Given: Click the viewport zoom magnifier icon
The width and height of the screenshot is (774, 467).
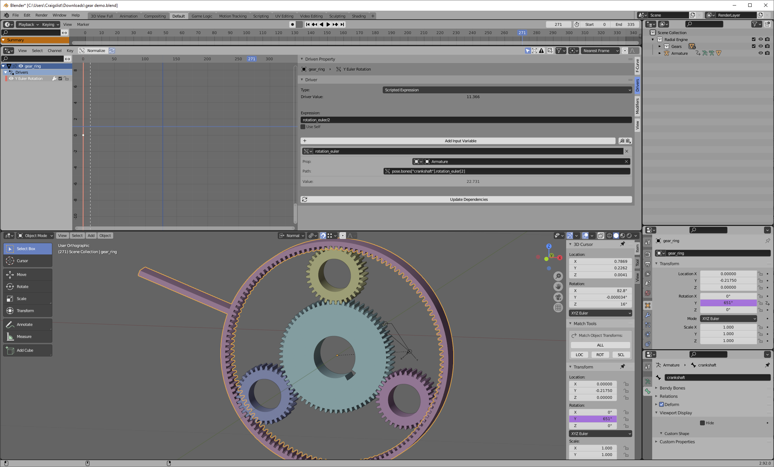Looking at the screenshot, I should pyautogui.click(x=558, y=276).
